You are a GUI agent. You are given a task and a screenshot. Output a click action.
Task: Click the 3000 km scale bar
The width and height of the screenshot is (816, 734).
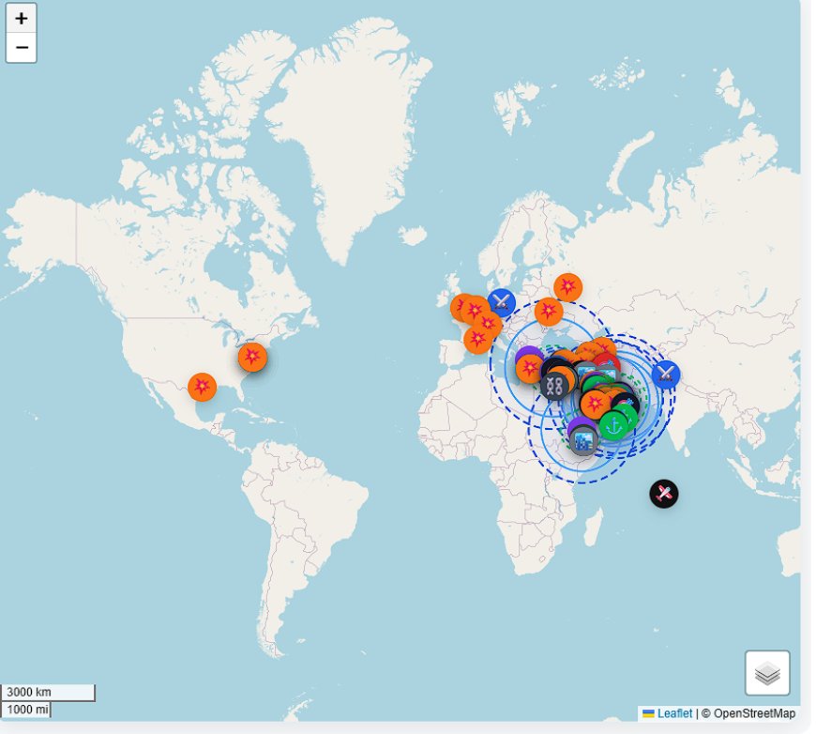[48, 693]
